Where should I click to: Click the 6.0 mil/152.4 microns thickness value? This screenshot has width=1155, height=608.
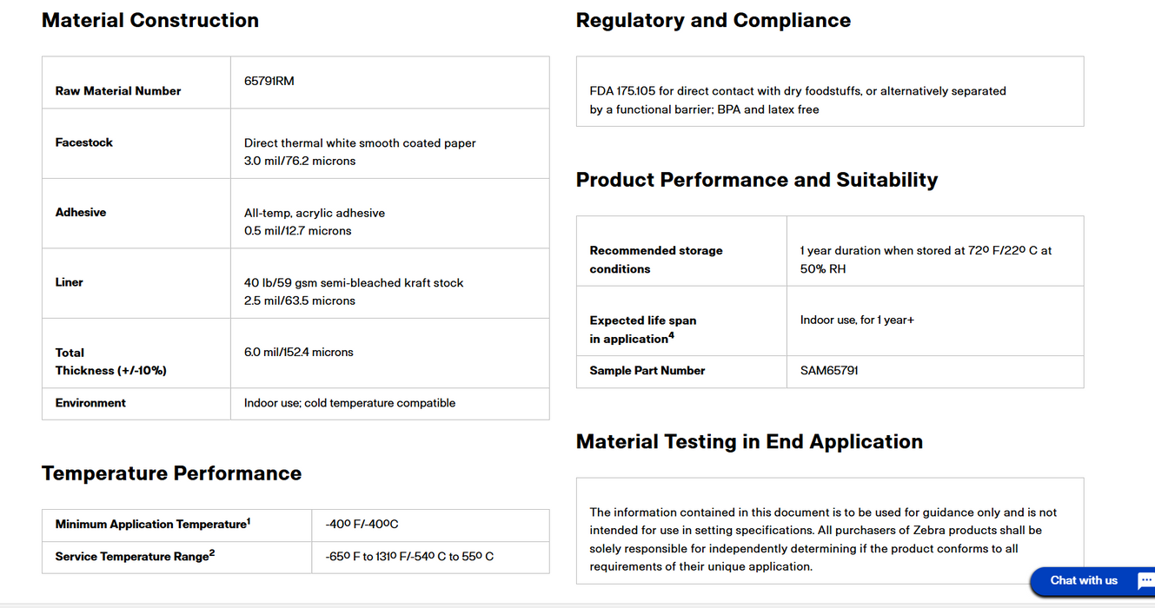coord(298,353)
